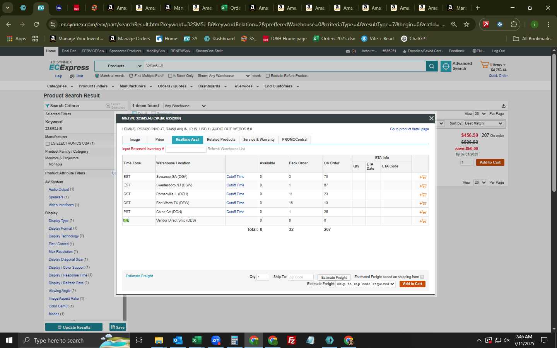Click the TD SYNNEX ECExpress logo

click(69, 66)
